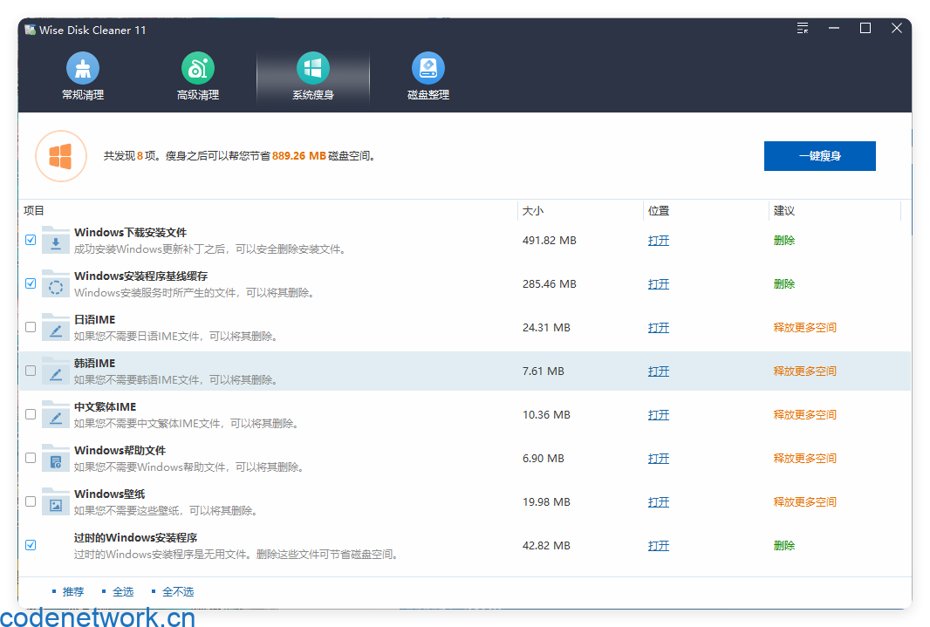Click 释放更多空间 for Windows壁纸
Viewport: 930px width, 627px height.
click(x=805, y=501)
